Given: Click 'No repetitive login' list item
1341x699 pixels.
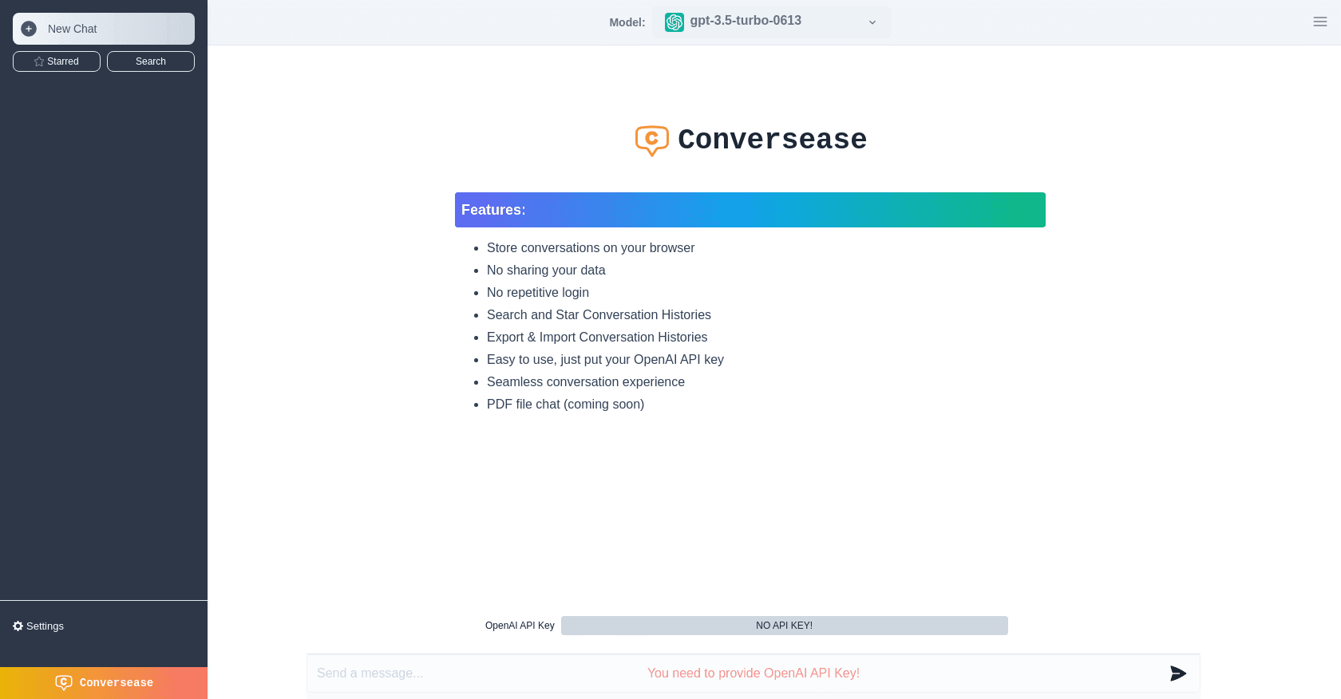Looking at the screenshot, I should [538, 293].
